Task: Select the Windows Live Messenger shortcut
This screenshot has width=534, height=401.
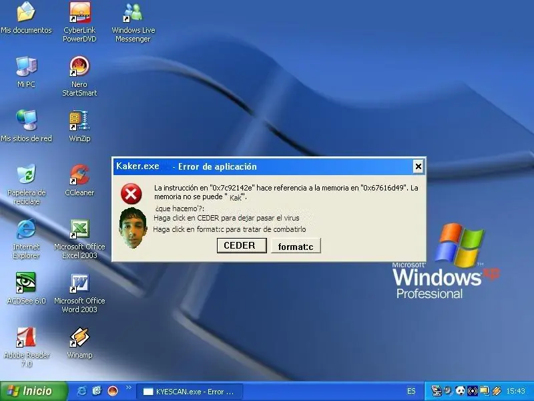Action: [x=133, y=22]
